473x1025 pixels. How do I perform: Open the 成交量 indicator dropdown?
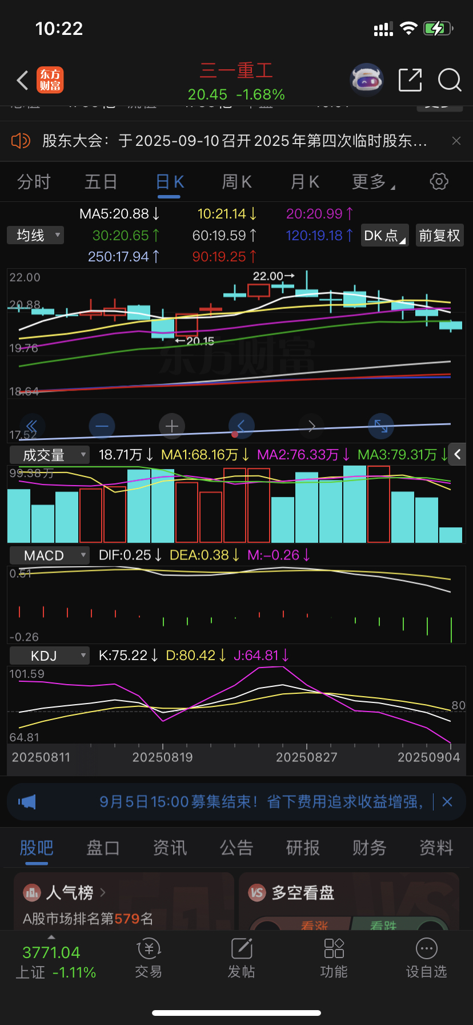(x=49, y=455)
